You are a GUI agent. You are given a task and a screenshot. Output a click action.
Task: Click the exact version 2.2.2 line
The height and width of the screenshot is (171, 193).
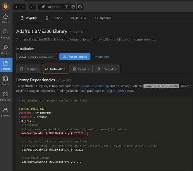52,162
